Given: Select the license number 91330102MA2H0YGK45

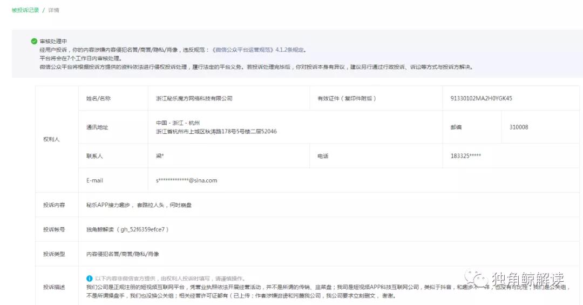Looking at the screenshot, I should point(481,99).
